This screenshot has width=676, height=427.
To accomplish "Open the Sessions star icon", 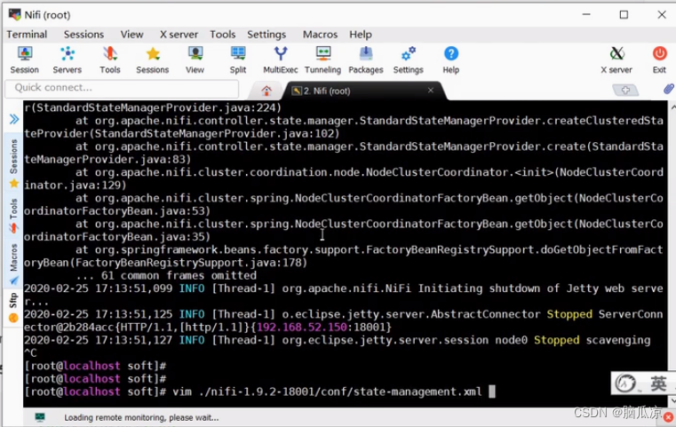I will [x=153, y=59].
